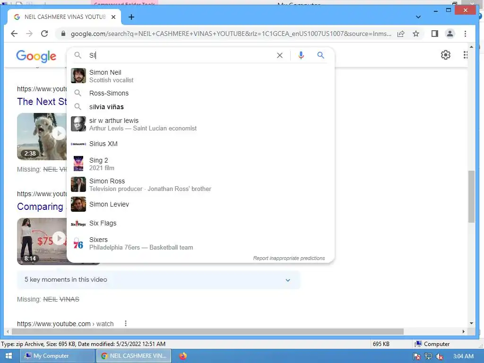
Task: Choose the Simon Neil suggestion
Action: tap(200, 76)
